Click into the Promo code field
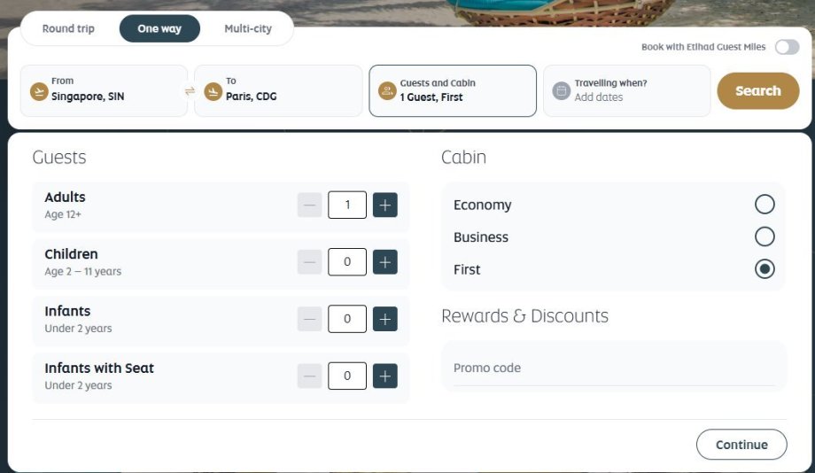Image resolution: width=815 pixels, height=473 pixels. click(x=614, y=368)
